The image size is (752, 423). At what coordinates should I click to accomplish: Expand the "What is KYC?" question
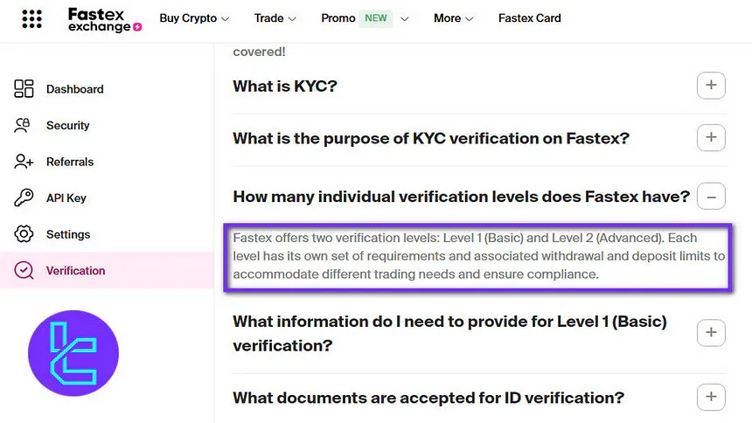pos(711,86)
